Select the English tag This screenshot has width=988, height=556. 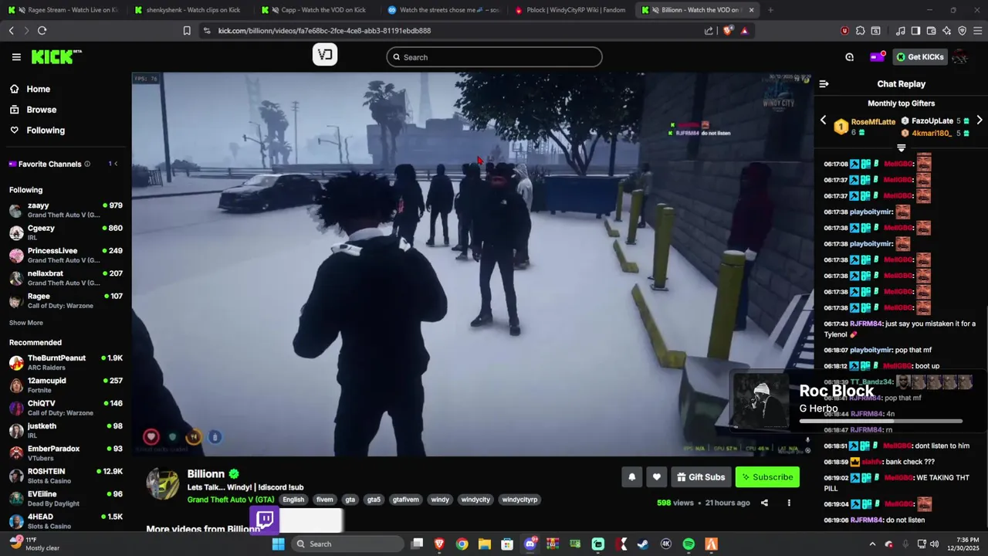click(x=293, y=500)
